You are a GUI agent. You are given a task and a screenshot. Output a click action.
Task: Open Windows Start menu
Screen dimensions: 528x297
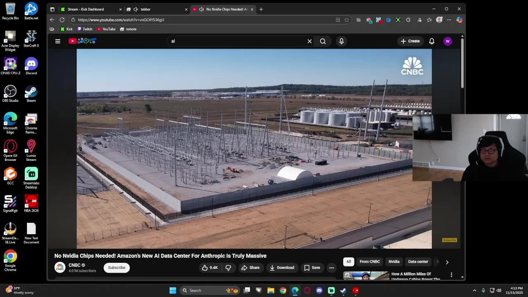click(173, 290)
